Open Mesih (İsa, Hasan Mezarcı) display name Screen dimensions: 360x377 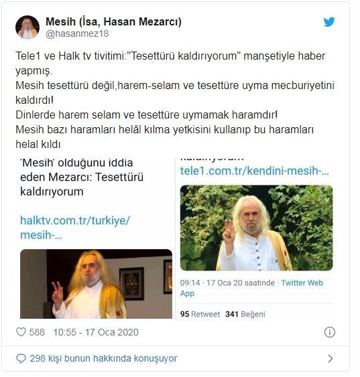113,21
